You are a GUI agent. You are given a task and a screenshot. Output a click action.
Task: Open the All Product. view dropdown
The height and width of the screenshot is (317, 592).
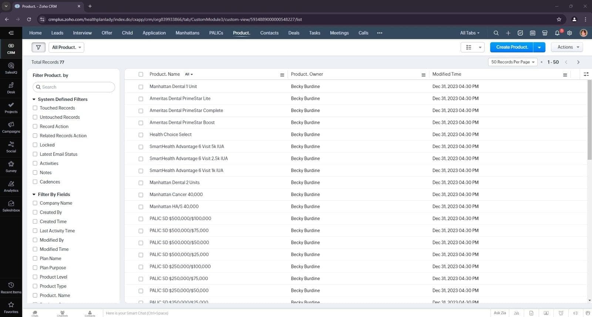[67, 47]
